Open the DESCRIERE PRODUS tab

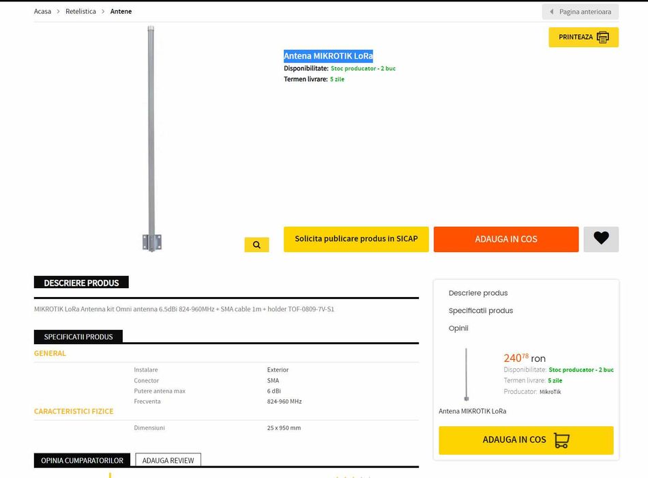coord(81,283)
